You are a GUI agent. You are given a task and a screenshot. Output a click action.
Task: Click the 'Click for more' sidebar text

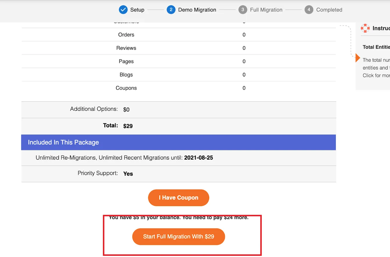click(376, 75)
